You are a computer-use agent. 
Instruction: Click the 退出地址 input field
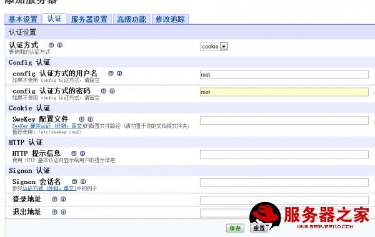[x=284, y=213]
